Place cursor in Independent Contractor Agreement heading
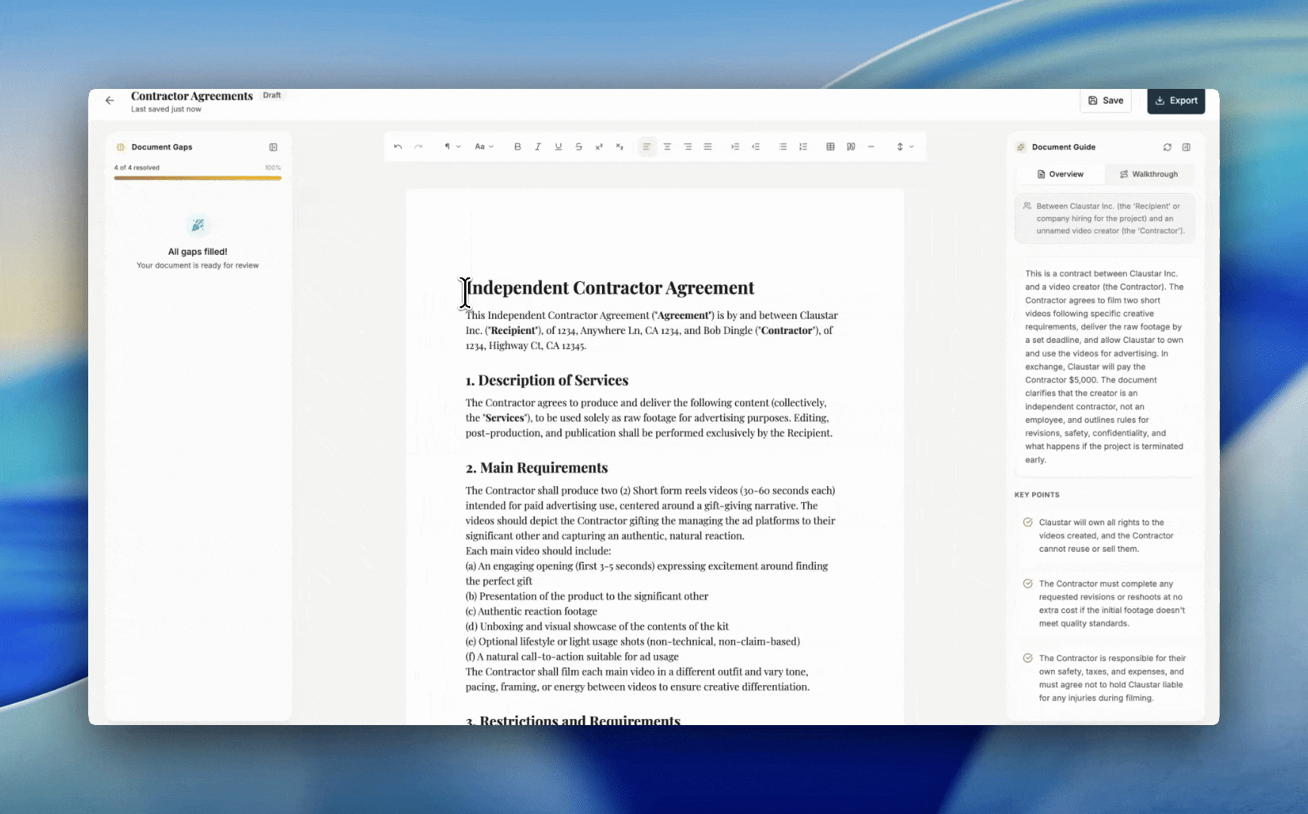Viewport: 1308px width, 814px height. pos(610,288)
